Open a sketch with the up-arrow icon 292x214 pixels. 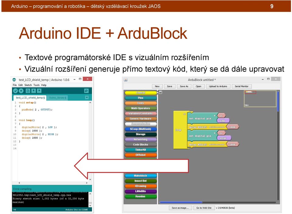pos(33,91)
